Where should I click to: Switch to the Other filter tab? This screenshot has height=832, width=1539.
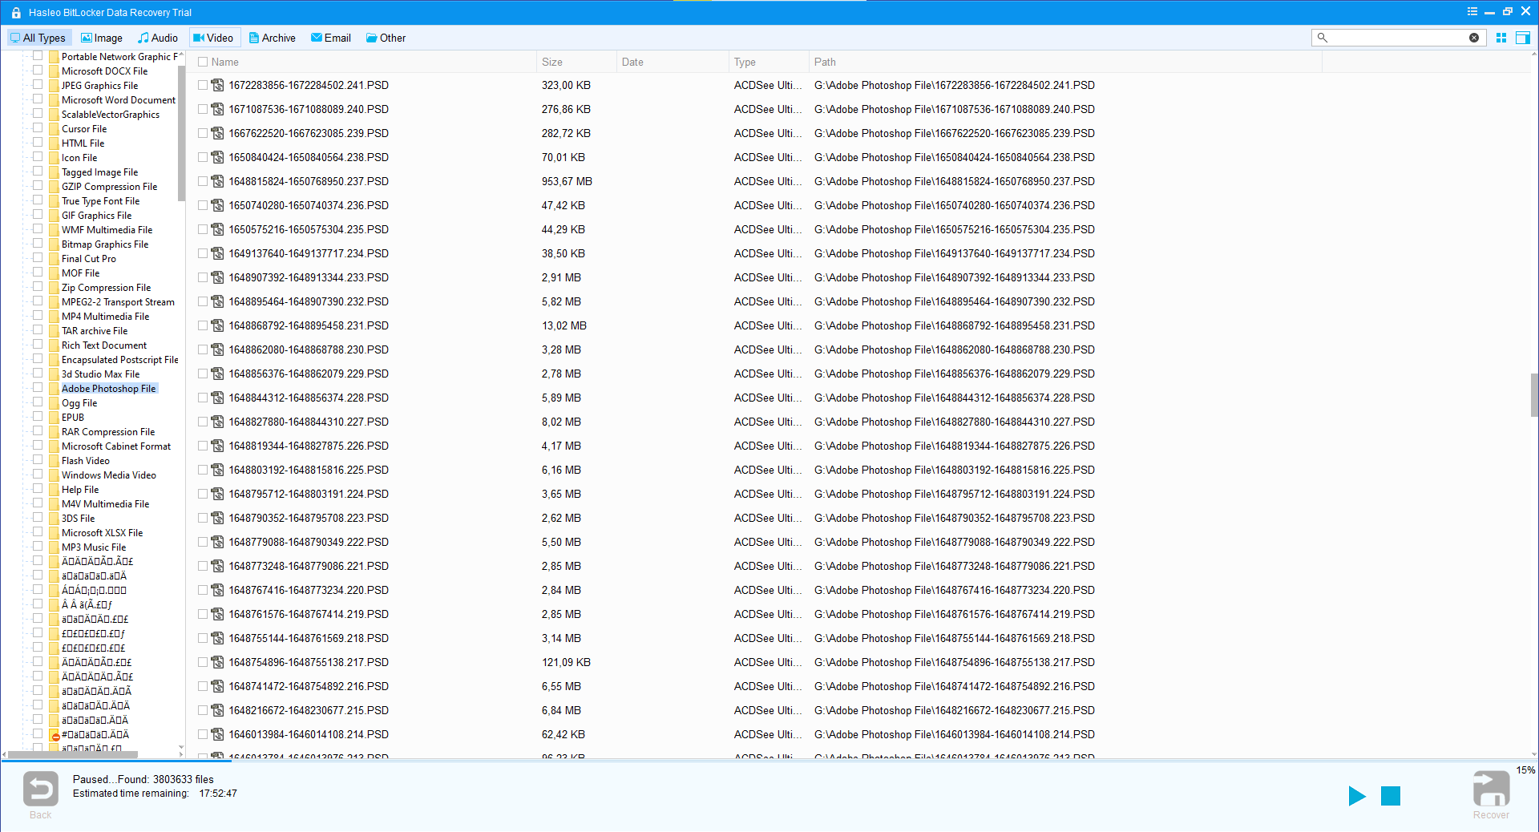(386, 38)
